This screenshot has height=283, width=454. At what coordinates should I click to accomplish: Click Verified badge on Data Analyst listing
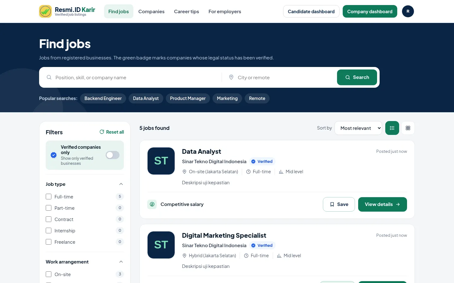[262, 162]
